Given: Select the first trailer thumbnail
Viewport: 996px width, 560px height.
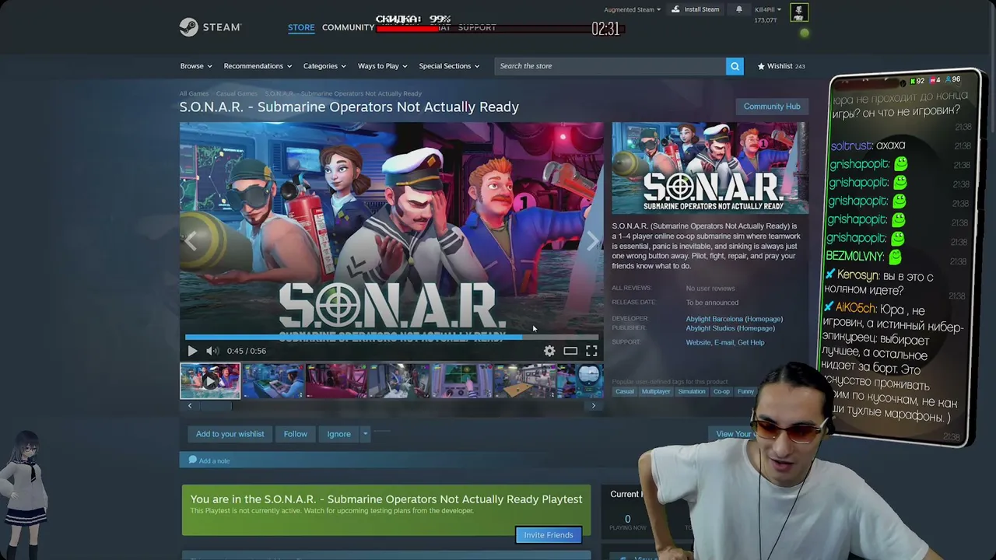Looking at the screenshot, I should tap(210, 381).
